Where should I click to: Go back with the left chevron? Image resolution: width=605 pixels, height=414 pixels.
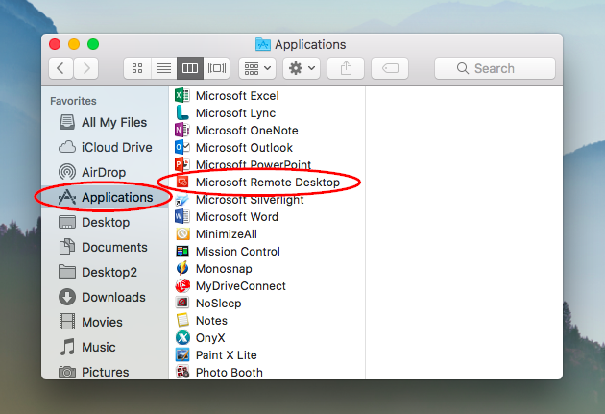60,68
